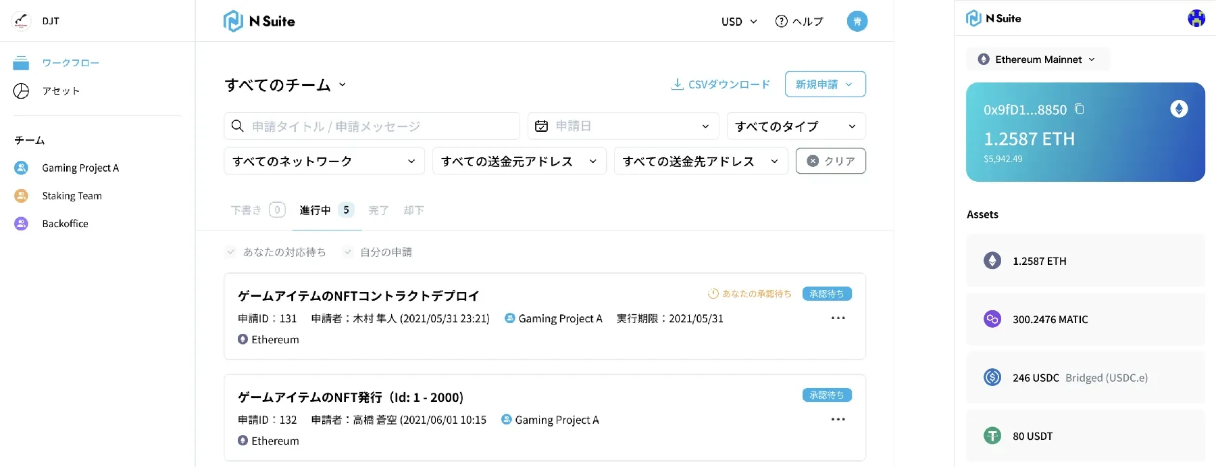
Task: Copy the 0x9fD1...8850 wallet address
Action: (1080, 109)
